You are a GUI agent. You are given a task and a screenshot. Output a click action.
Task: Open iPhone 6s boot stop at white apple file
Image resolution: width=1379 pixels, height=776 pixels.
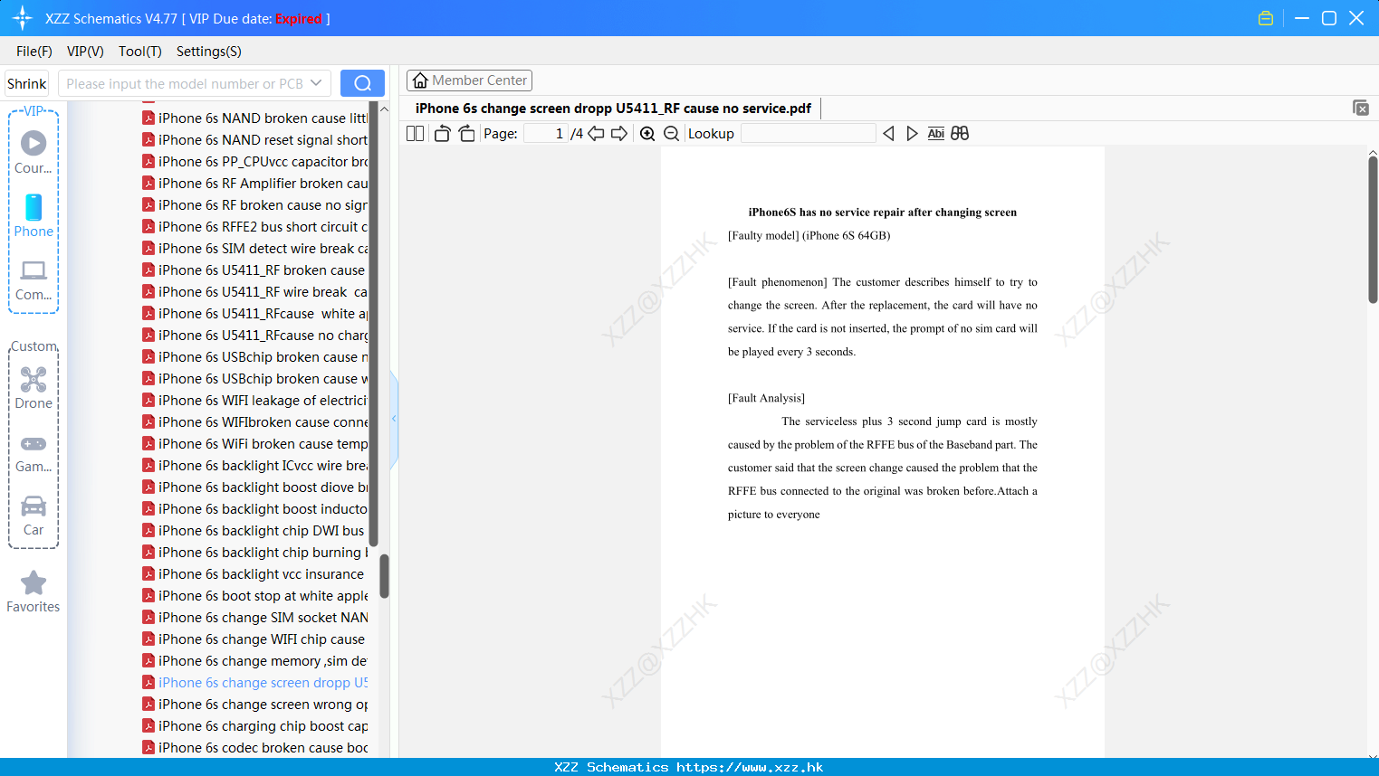click(x=255, y=596)
